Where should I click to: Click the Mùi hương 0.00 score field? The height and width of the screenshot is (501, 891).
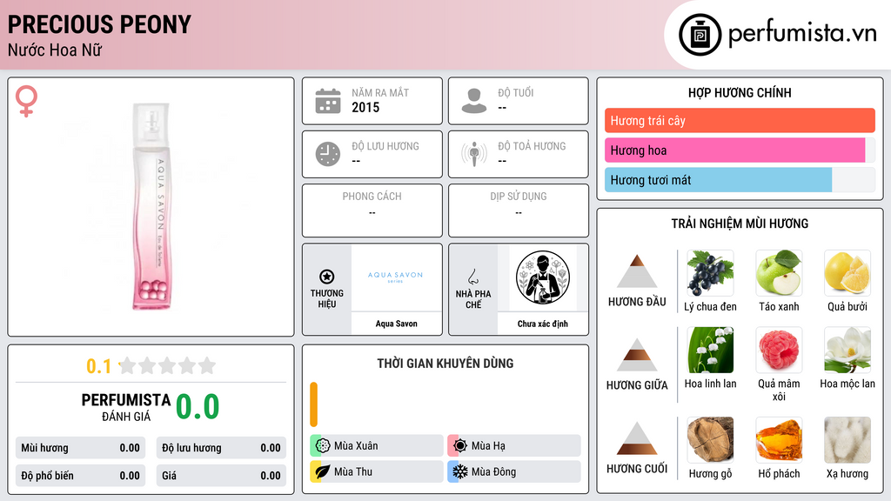coord(80,448)
